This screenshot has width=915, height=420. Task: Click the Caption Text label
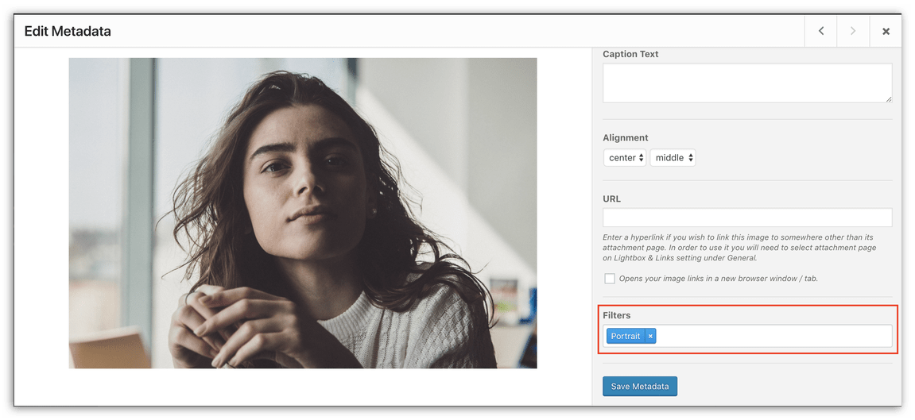(x=630, y=54)
